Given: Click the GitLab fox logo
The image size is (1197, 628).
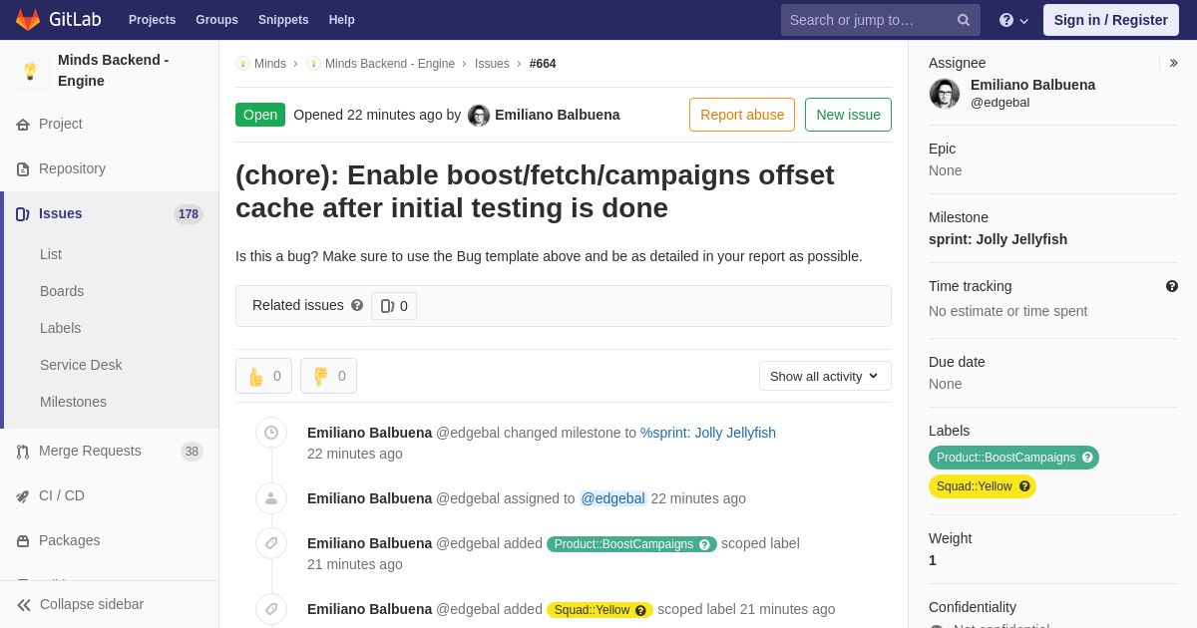Looking at the screenshot, I should (x=28, y=20).
